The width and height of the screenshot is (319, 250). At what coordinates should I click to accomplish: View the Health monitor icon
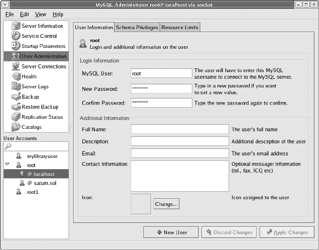[16, 76]
